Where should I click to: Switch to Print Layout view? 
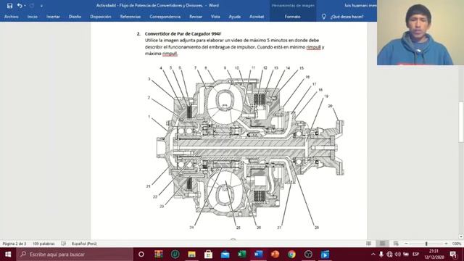coord(382,244)
